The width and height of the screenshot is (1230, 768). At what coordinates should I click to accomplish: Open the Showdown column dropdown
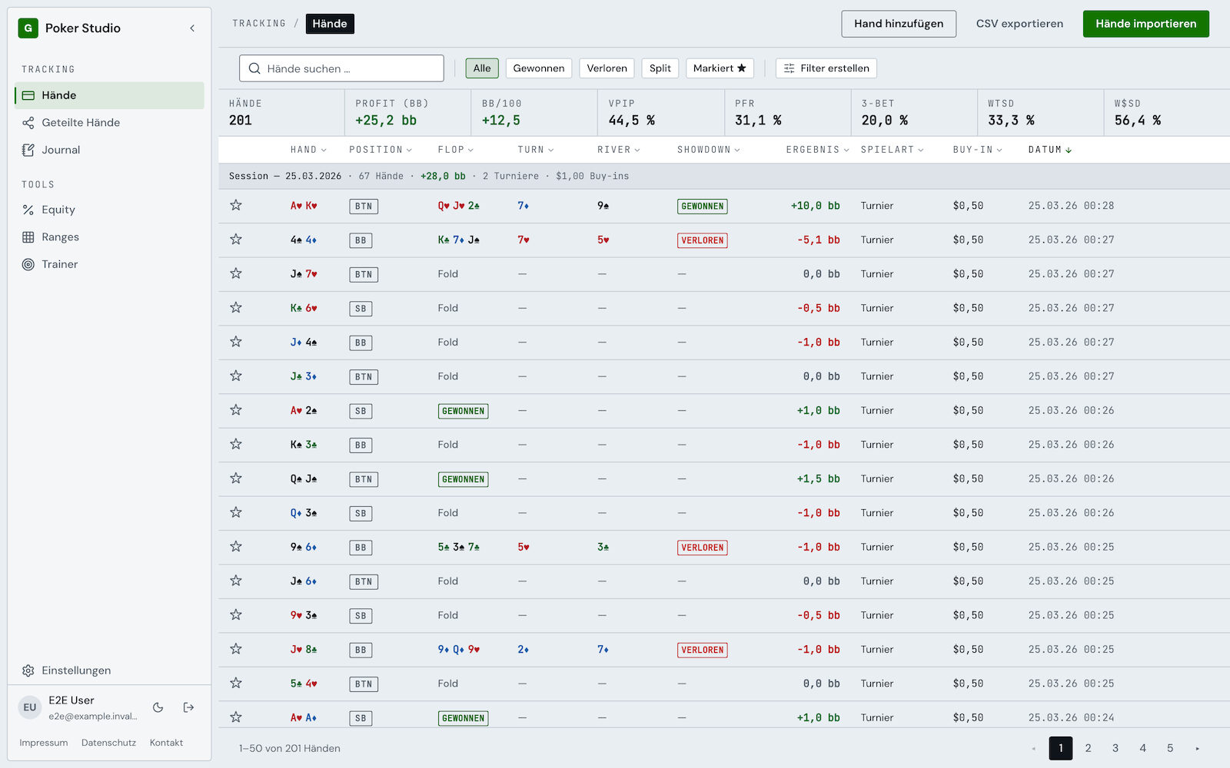click(x=709, y=150)
